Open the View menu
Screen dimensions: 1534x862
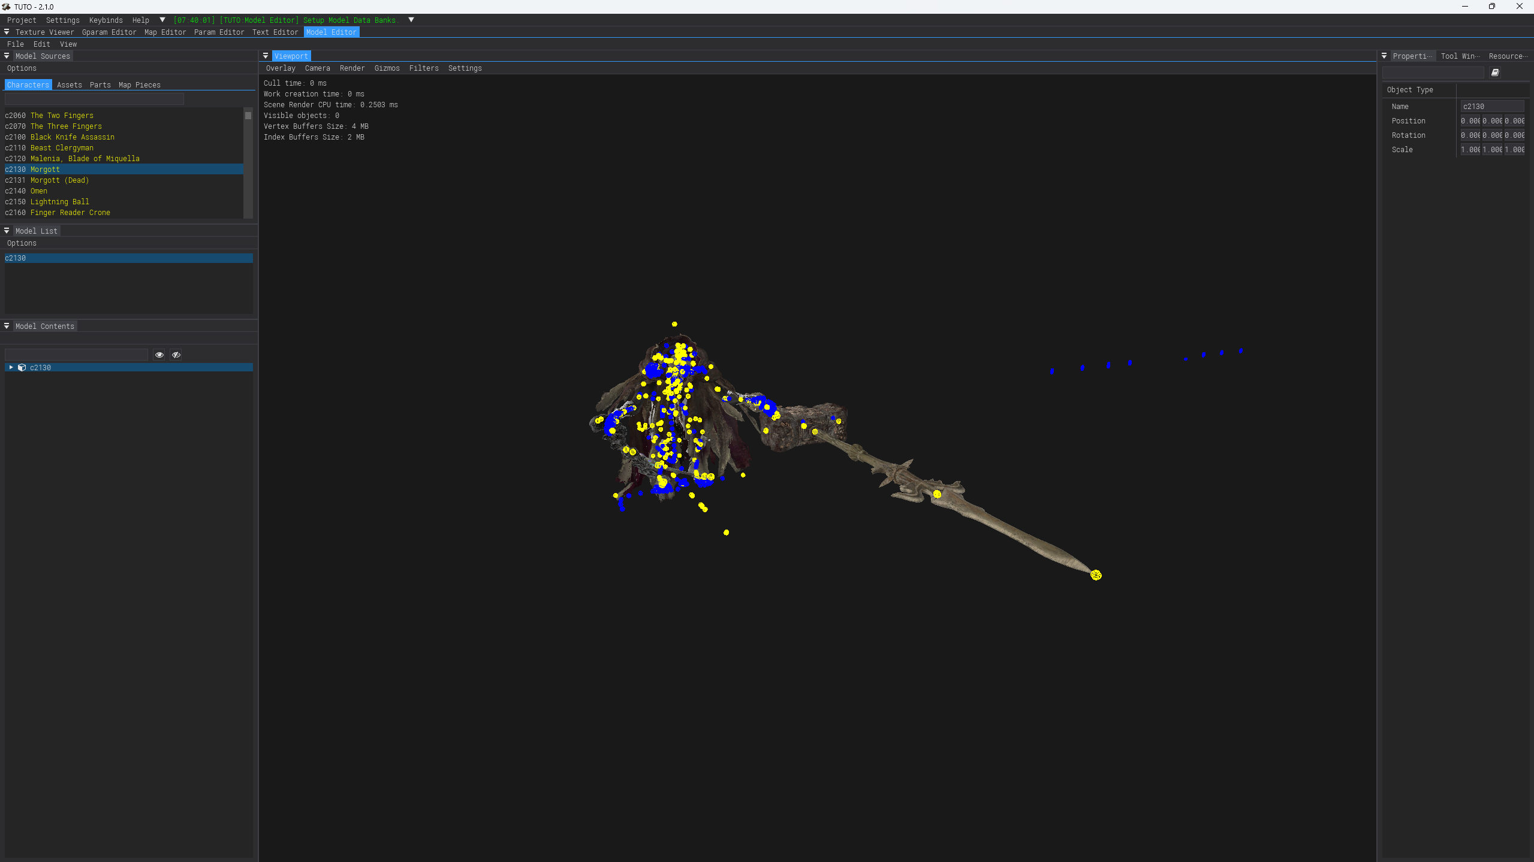68,44
